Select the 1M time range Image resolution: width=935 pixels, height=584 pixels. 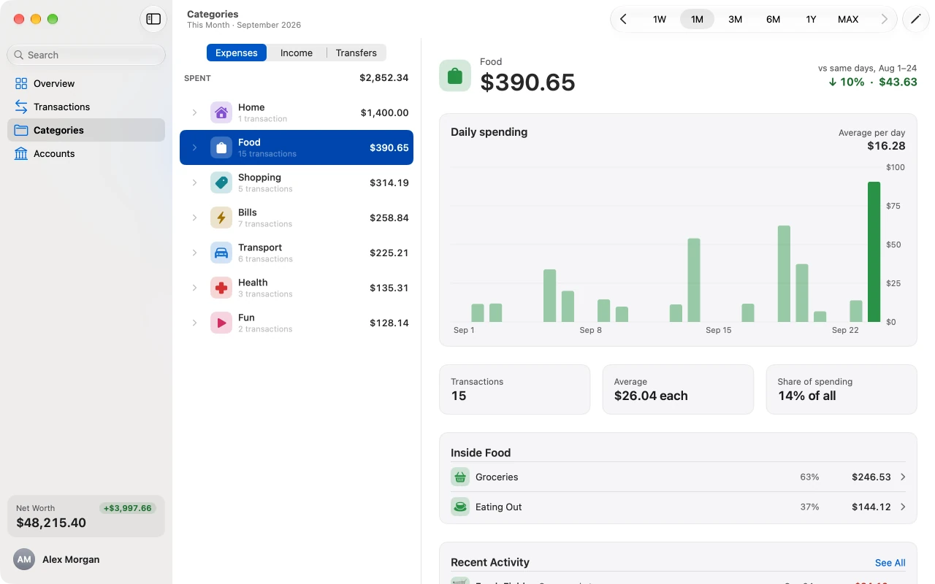click(697, 19)
